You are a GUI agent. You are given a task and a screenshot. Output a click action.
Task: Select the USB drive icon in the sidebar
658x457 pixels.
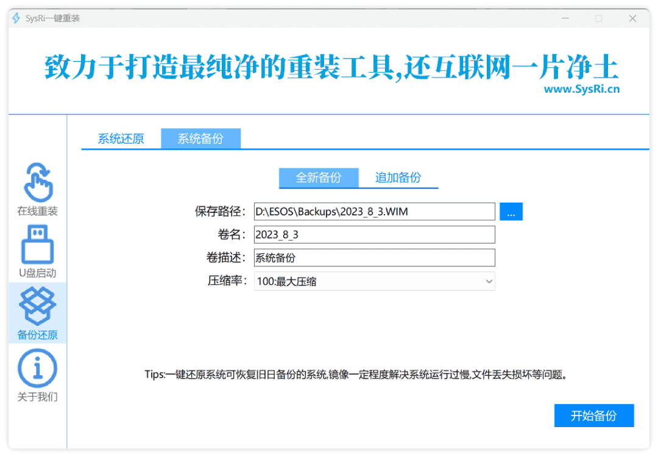[x=37, y=243]
